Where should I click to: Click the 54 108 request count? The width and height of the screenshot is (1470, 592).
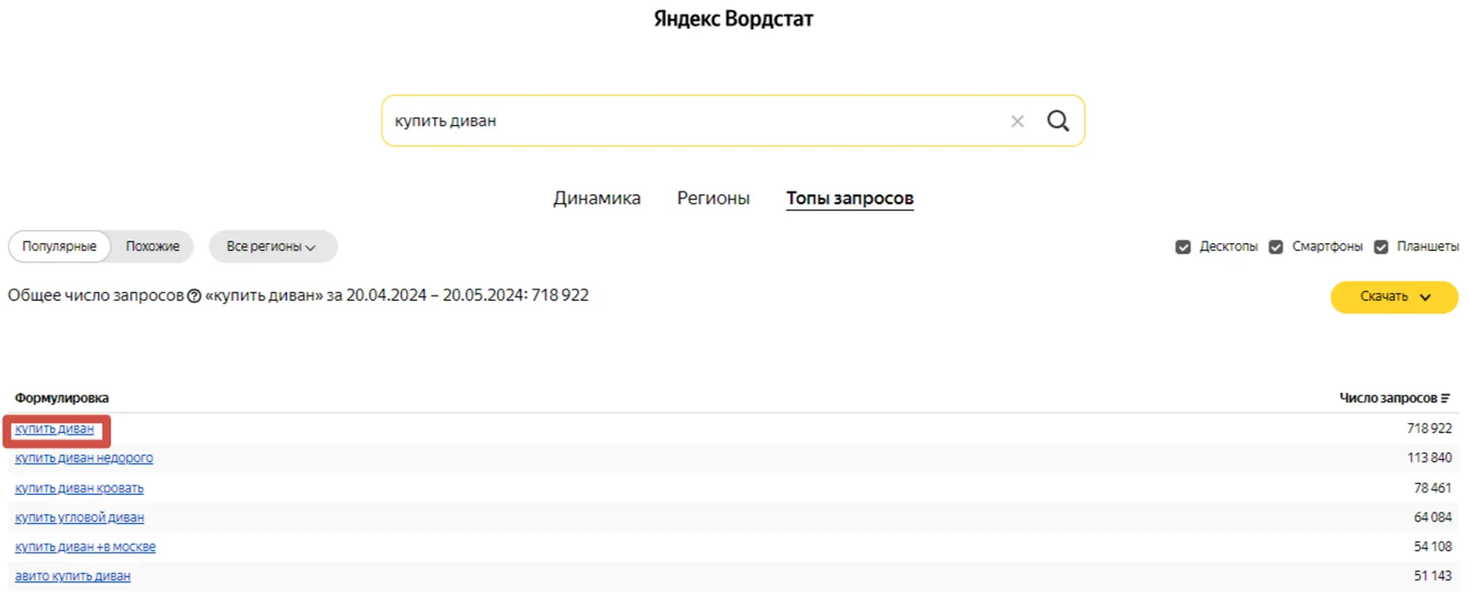1432,547
